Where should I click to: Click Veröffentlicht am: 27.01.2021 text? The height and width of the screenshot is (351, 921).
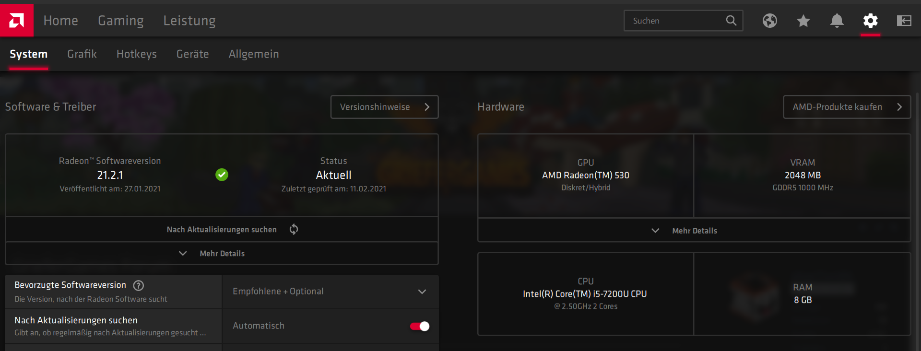pos(110,189)
